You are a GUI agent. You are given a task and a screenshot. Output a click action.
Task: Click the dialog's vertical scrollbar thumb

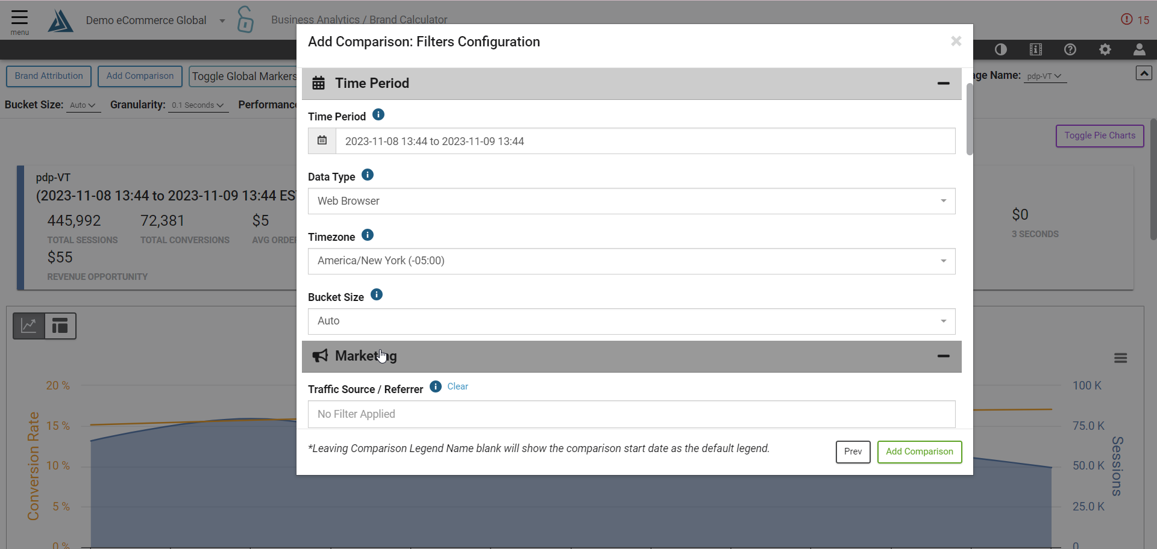click(x=969, y=119)
